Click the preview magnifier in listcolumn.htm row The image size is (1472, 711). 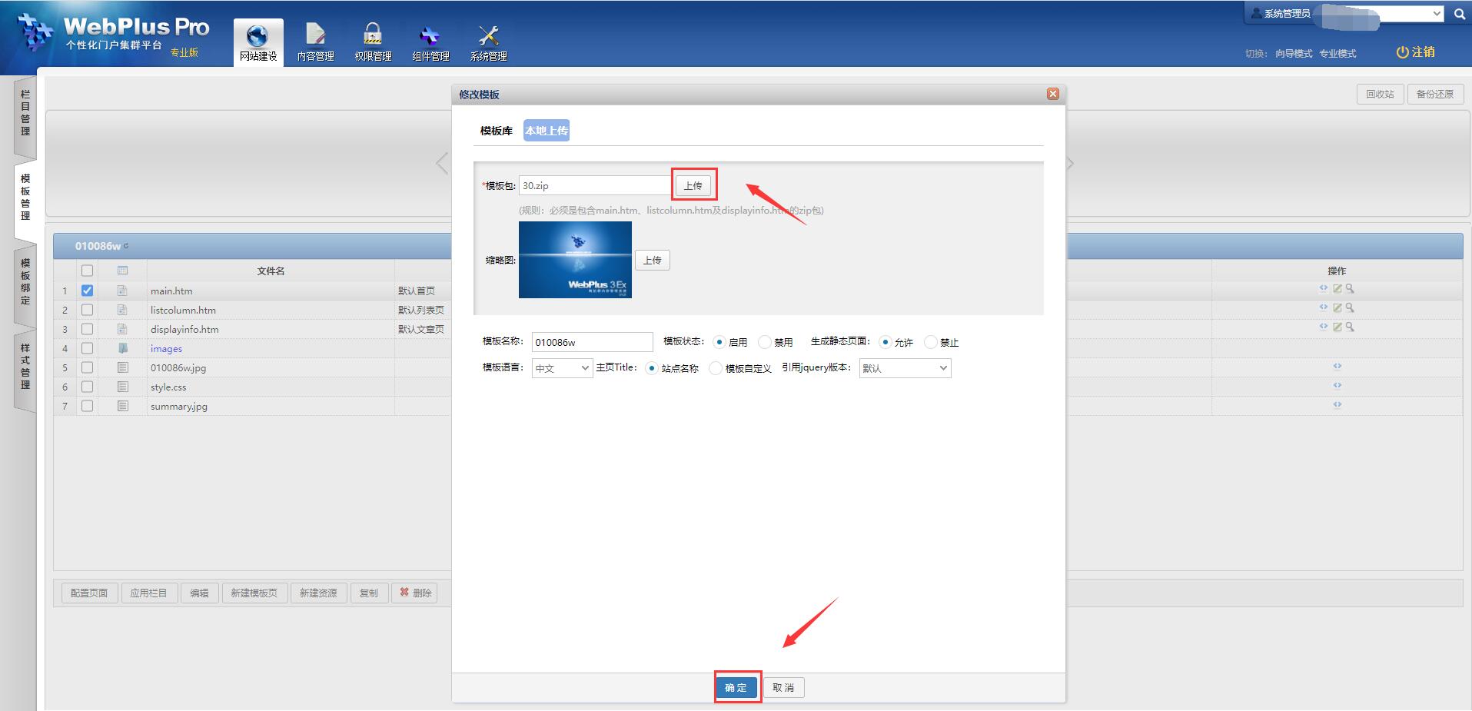pos(1350,307)
